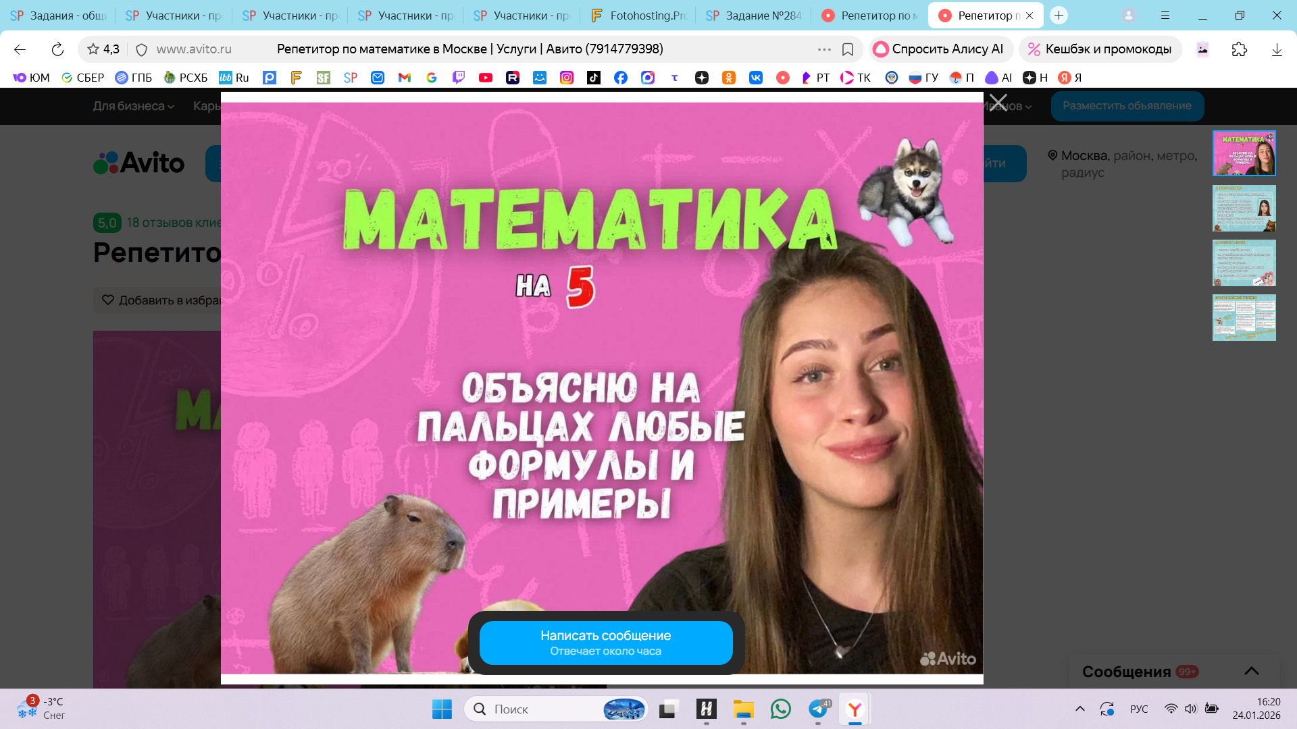Close the photo viewer with the X
1297x729 pixels.
998,103
